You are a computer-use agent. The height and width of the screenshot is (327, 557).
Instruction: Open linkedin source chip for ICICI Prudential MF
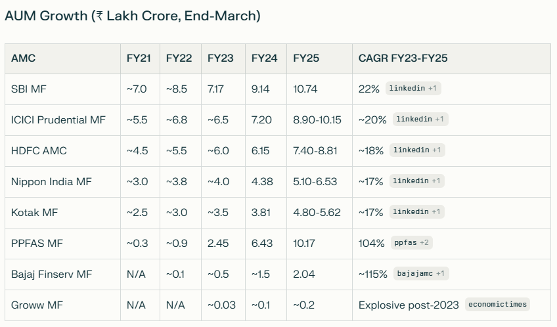420,119
